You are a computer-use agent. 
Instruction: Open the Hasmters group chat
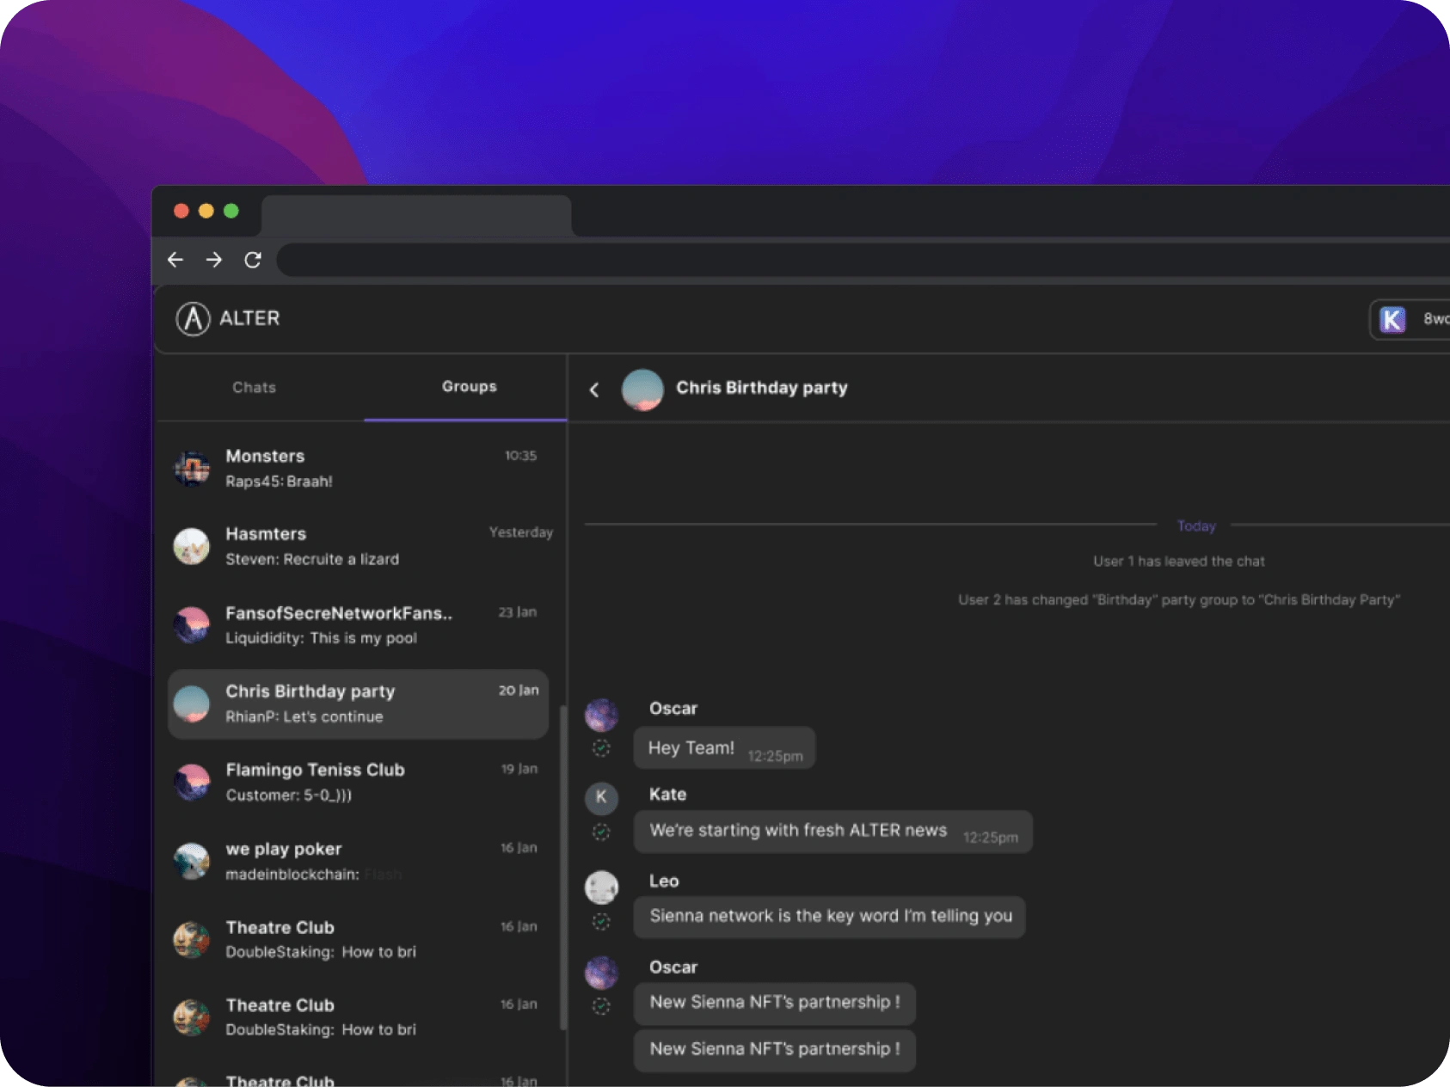click(359, 547)
